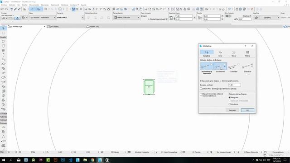The image size is (290, 163).
Task: Enable Elija un Recorrido antes de Entrada
Action: (201, 95)
